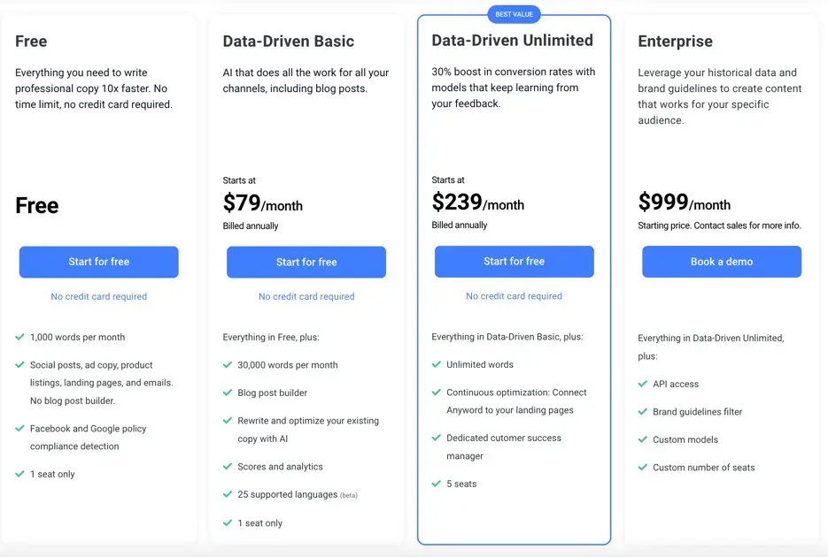The image size is (828, 557).
Task: Click 'Start for free' under Free plan
Action: [99, 262]
